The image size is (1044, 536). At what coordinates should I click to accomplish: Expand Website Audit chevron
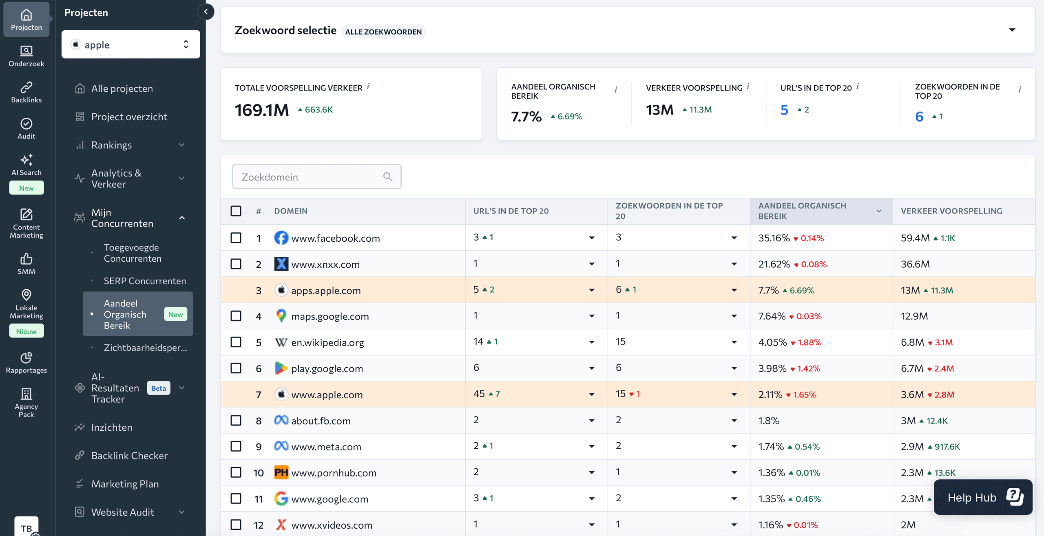(x=182, y=512)
